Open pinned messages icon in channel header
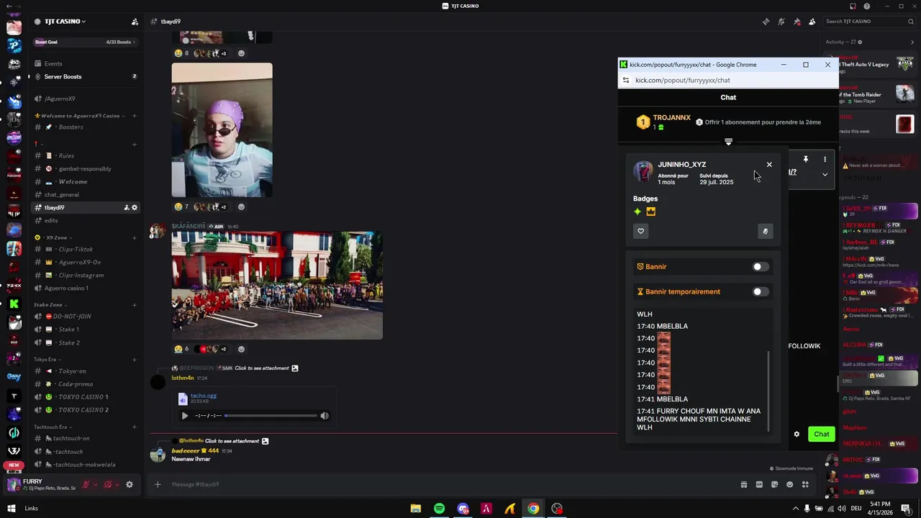921x518 pixels. pos(797,22)
